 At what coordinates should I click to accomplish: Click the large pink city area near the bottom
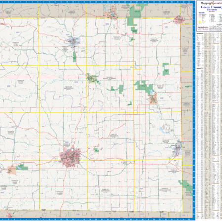(71, 157)
